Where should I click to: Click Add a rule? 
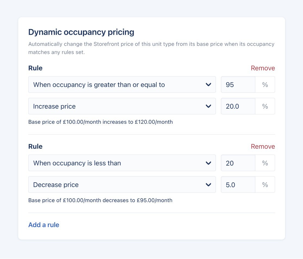(44, 225)
